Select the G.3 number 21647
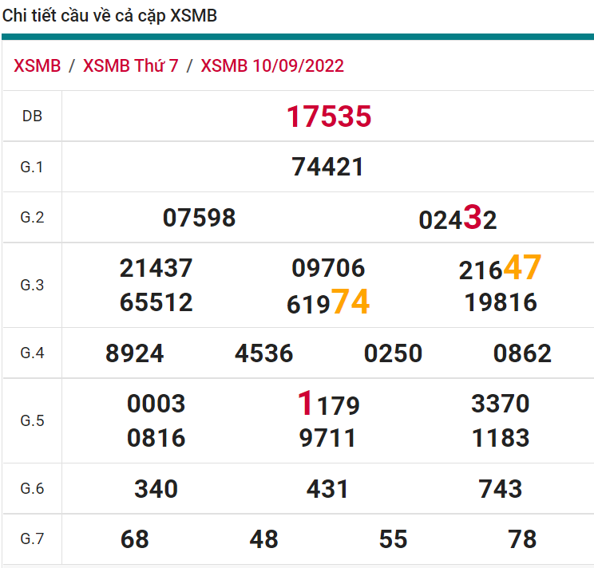The height and width of the screenshot is (568, 594). coord(500,269)
